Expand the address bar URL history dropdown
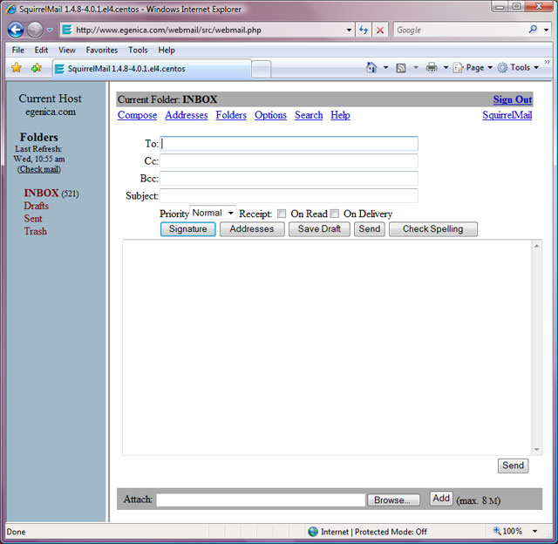This screenshot has width=558, height=544. pos(349,30)
